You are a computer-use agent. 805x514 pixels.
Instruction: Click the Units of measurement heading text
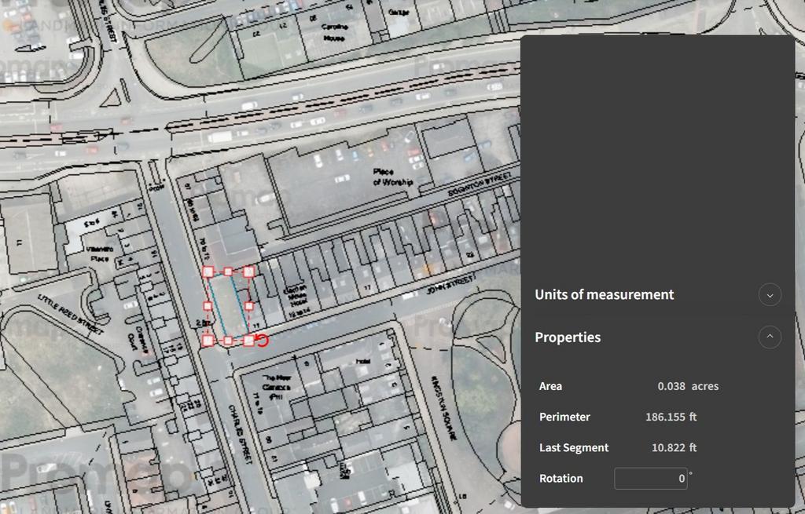(x=604, y=295)
